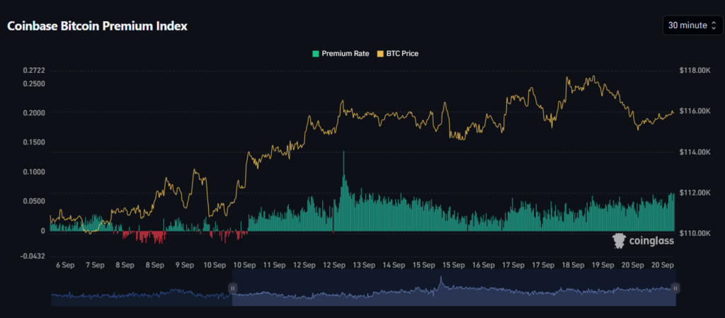Screen dimensions: 725x318
Task: Click the -0.0432 premium axis label
Action: pyautogui.click(x=32, y=256)
